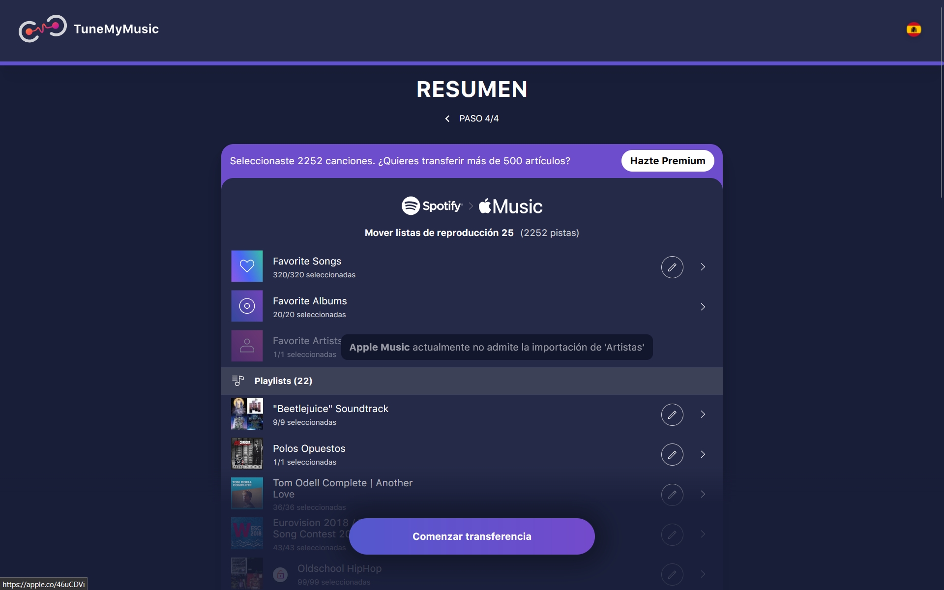Edit the Eurovision 2018 playlist
The image size is (944, 590).
[672, 534]
